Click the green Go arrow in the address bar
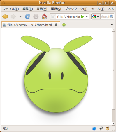This screenshot has height=132, width=116. pyautogui.click(x=82, y=17)
